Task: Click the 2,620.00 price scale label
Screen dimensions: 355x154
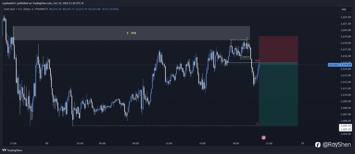Action: pyautogui.click(x=345, y=30)
